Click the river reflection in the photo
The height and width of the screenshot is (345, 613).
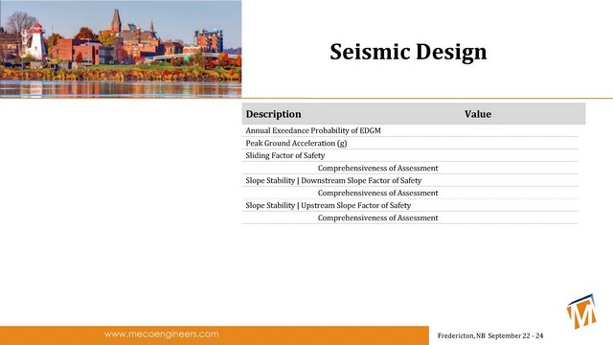click(121, 89)
